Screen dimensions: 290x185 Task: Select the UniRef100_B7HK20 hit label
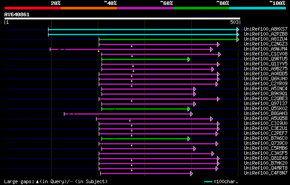coord(266,163)
